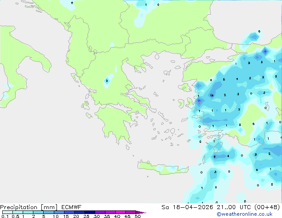Click the '10' legend scale label
This screenshot has width=282, height=218.
(x=56, y=216)
